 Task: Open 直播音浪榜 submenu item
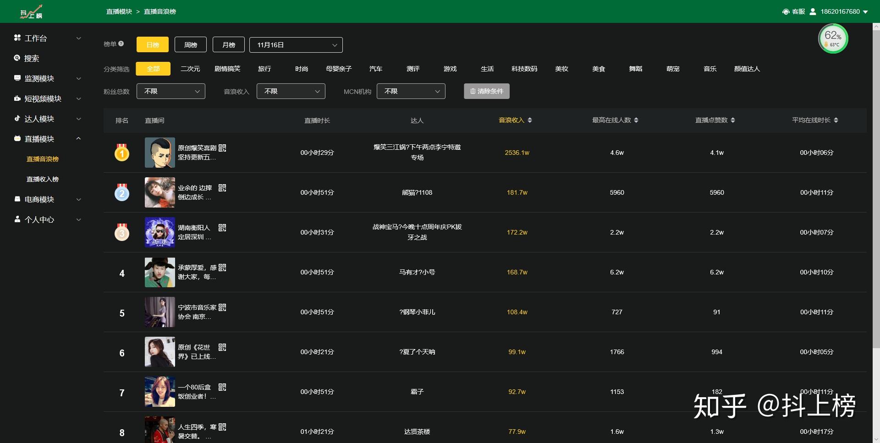click(43, 159)
